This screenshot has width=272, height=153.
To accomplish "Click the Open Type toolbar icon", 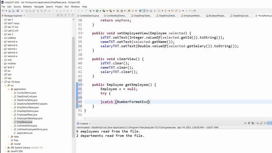I will coord(129,11).
